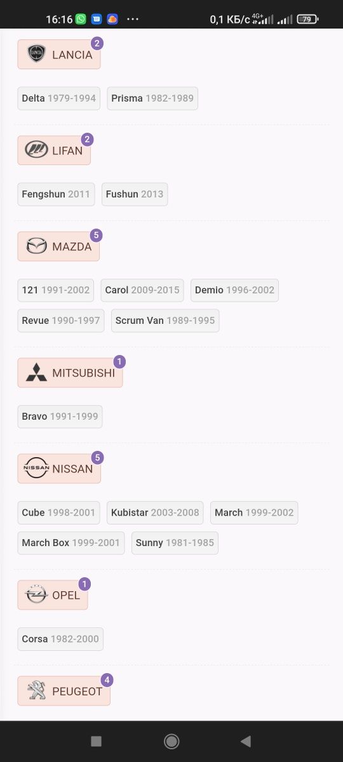Tap the Android back navigation triangle
Screen dimensions: 343x762
point(246,741)
